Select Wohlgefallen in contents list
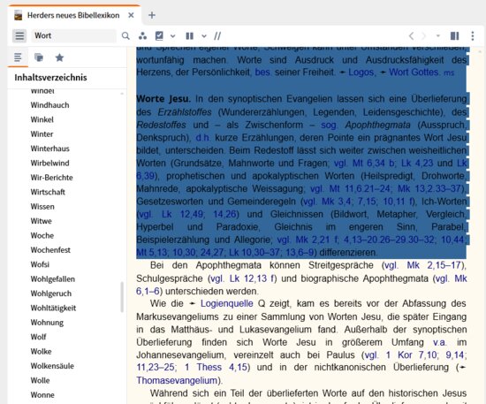486x404 pixels. pos(53,279)
